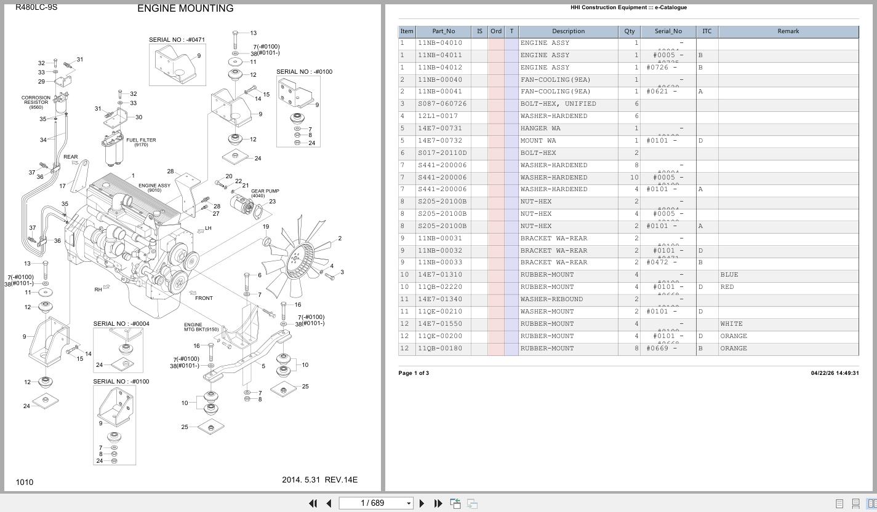877x512 pixels.
Task: Click the Remark column header
Action: coord(788,31)
